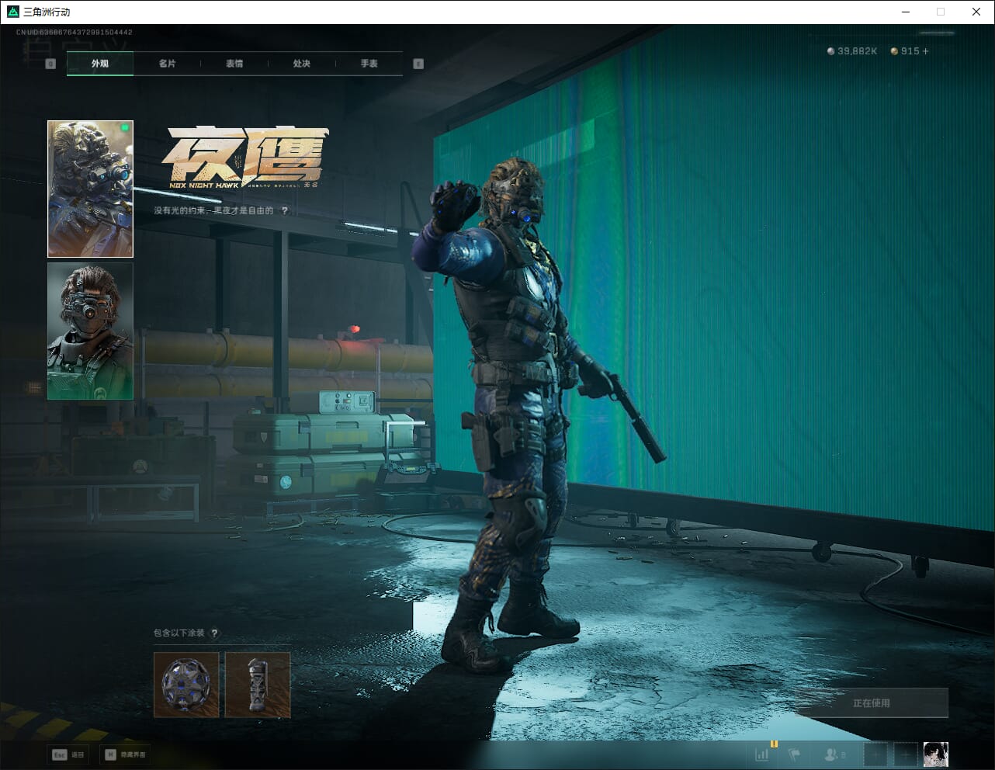Click the help icon next to 包含以下涂装
The height and width of the screenshot is (770, 995).
tap(215, 633)
